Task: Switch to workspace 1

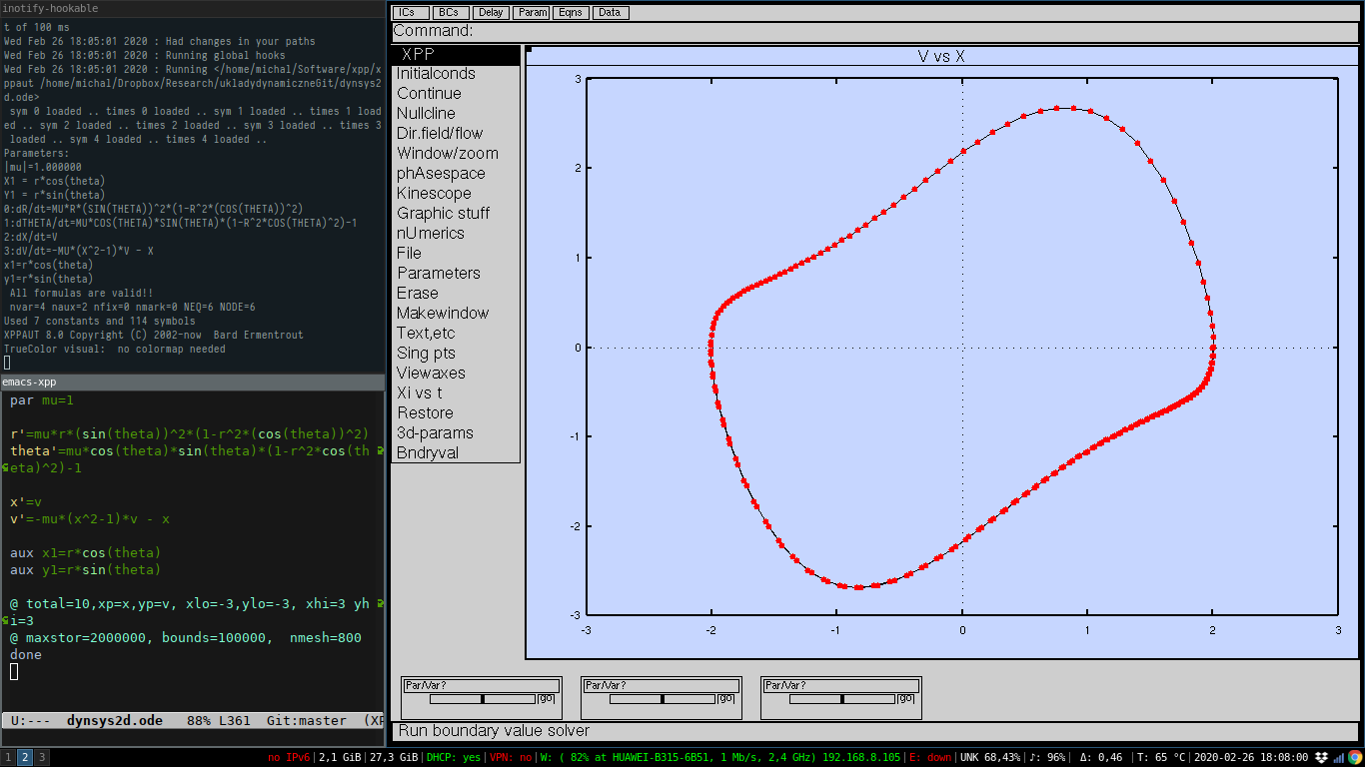Action: tap(8, 758)
